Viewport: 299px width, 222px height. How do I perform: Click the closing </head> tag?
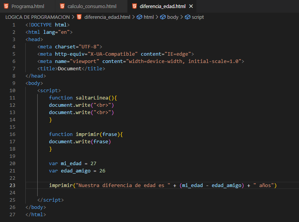pos(36,76)
